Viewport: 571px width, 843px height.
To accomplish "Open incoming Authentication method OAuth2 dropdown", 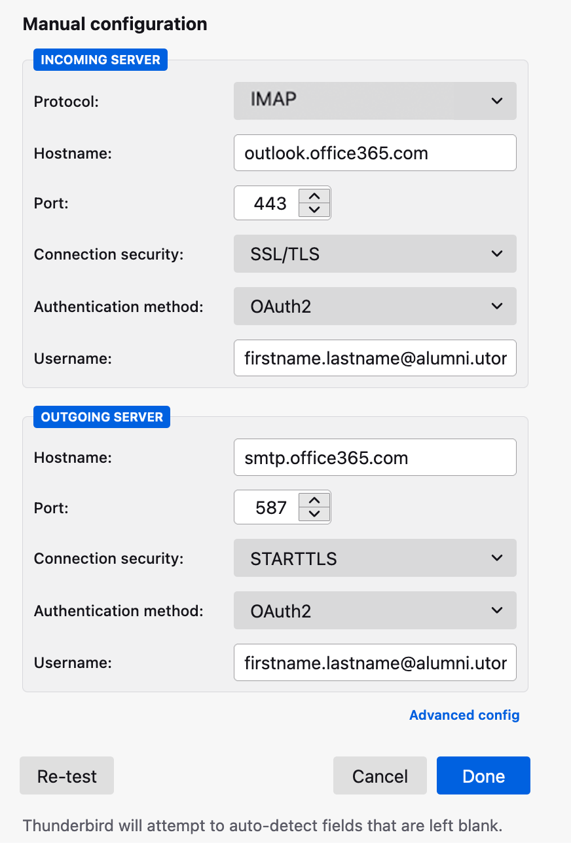I will point(375,306).
